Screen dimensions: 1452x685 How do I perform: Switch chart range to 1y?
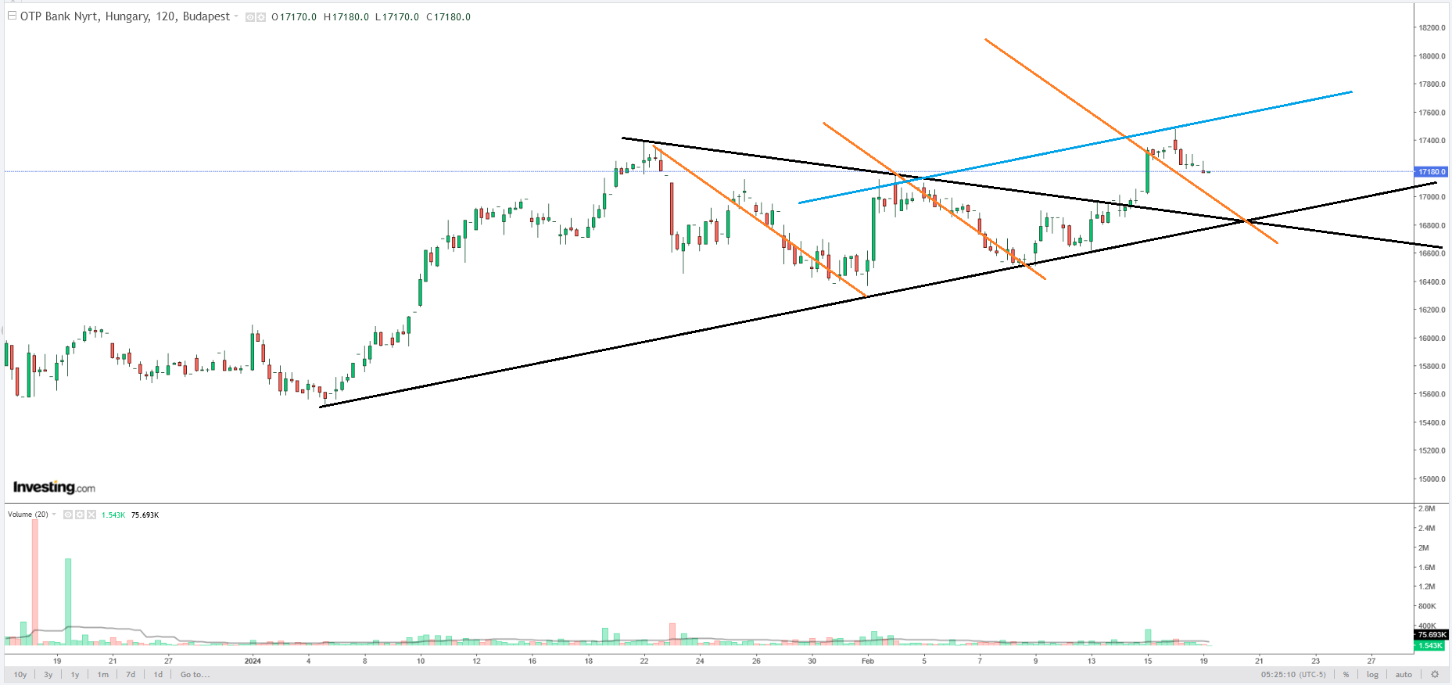pyautogui.click(x=75, y=674)
